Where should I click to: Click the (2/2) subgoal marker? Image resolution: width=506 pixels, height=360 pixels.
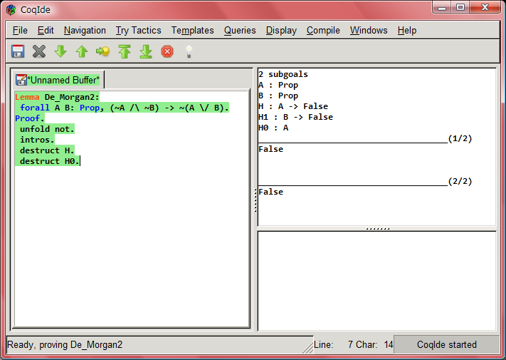point(460,181)
